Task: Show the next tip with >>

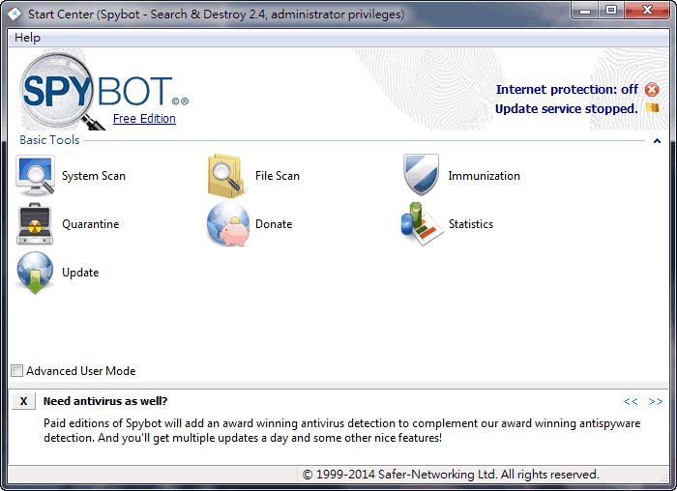Action: coord(656,402)
